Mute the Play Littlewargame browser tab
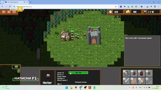This screenshot has height=90, width=161. pyautogui.click(x=24, y=2)
